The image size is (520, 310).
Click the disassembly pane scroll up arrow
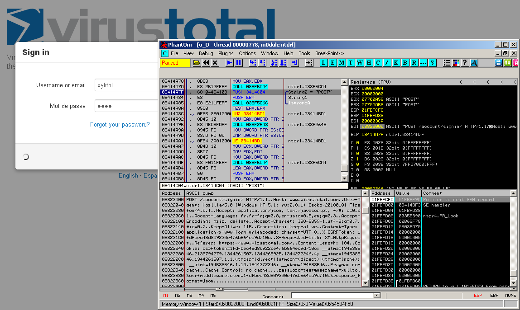point(345,82)
